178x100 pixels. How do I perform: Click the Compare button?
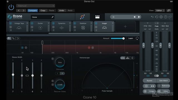(x=33, y=11)
